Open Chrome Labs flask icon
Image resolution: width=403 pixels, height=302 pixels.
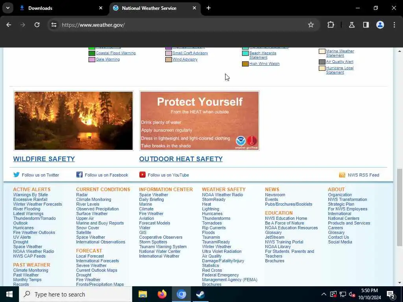(351, 25)
